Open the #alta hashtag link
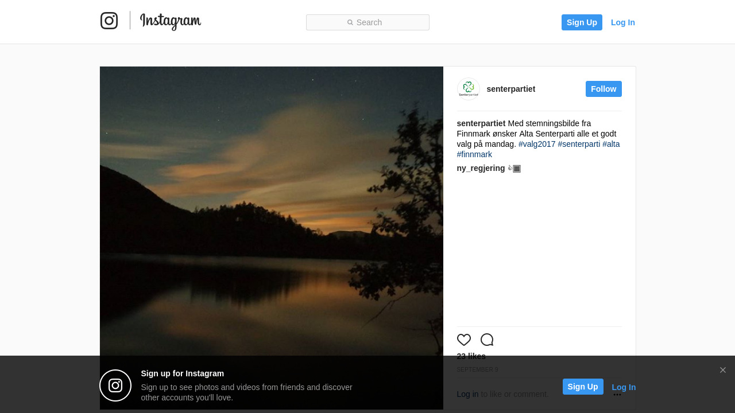This screenshot has height=413, width=735. point(611,144)
